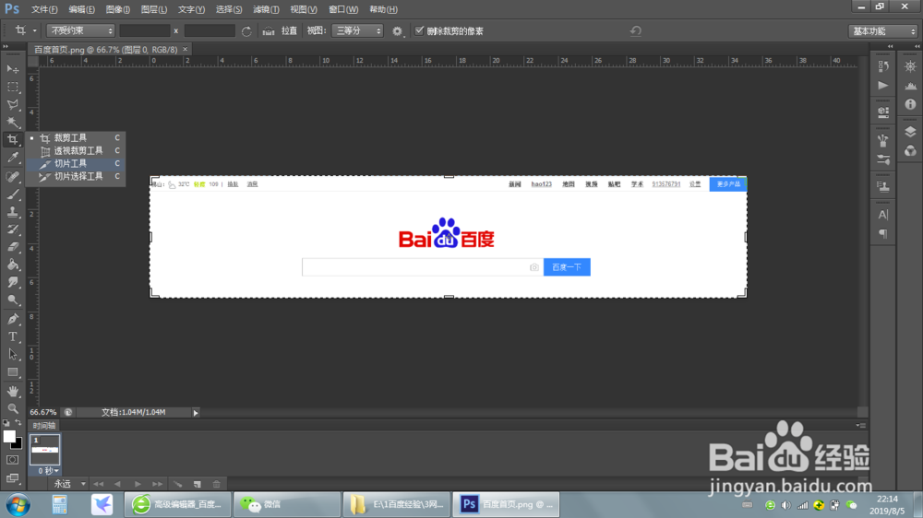Select the Eraser tool
The height and width of the screenshot is (518, 923).
click(x=12, y=247)
